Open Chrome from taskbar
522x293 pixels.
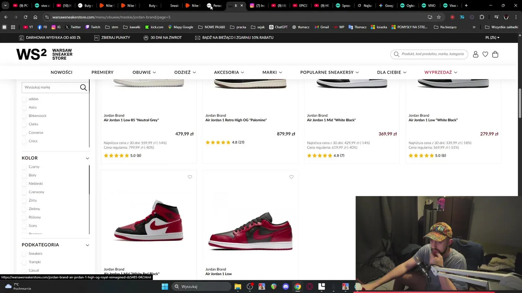(x=298, y=286)
